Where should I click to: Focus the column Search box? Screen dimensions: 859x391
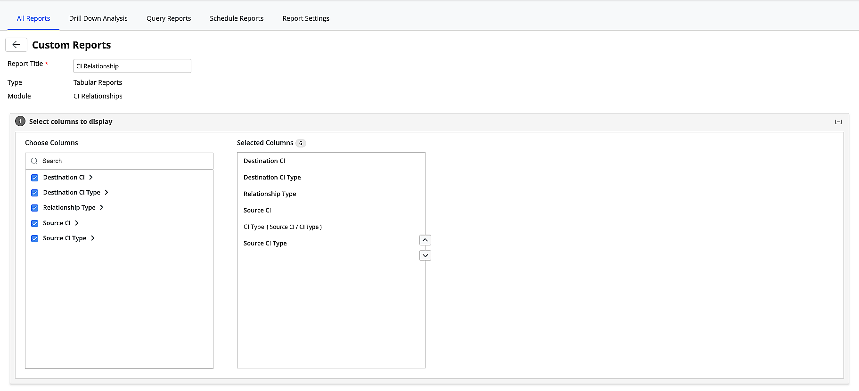pos(119,161)
